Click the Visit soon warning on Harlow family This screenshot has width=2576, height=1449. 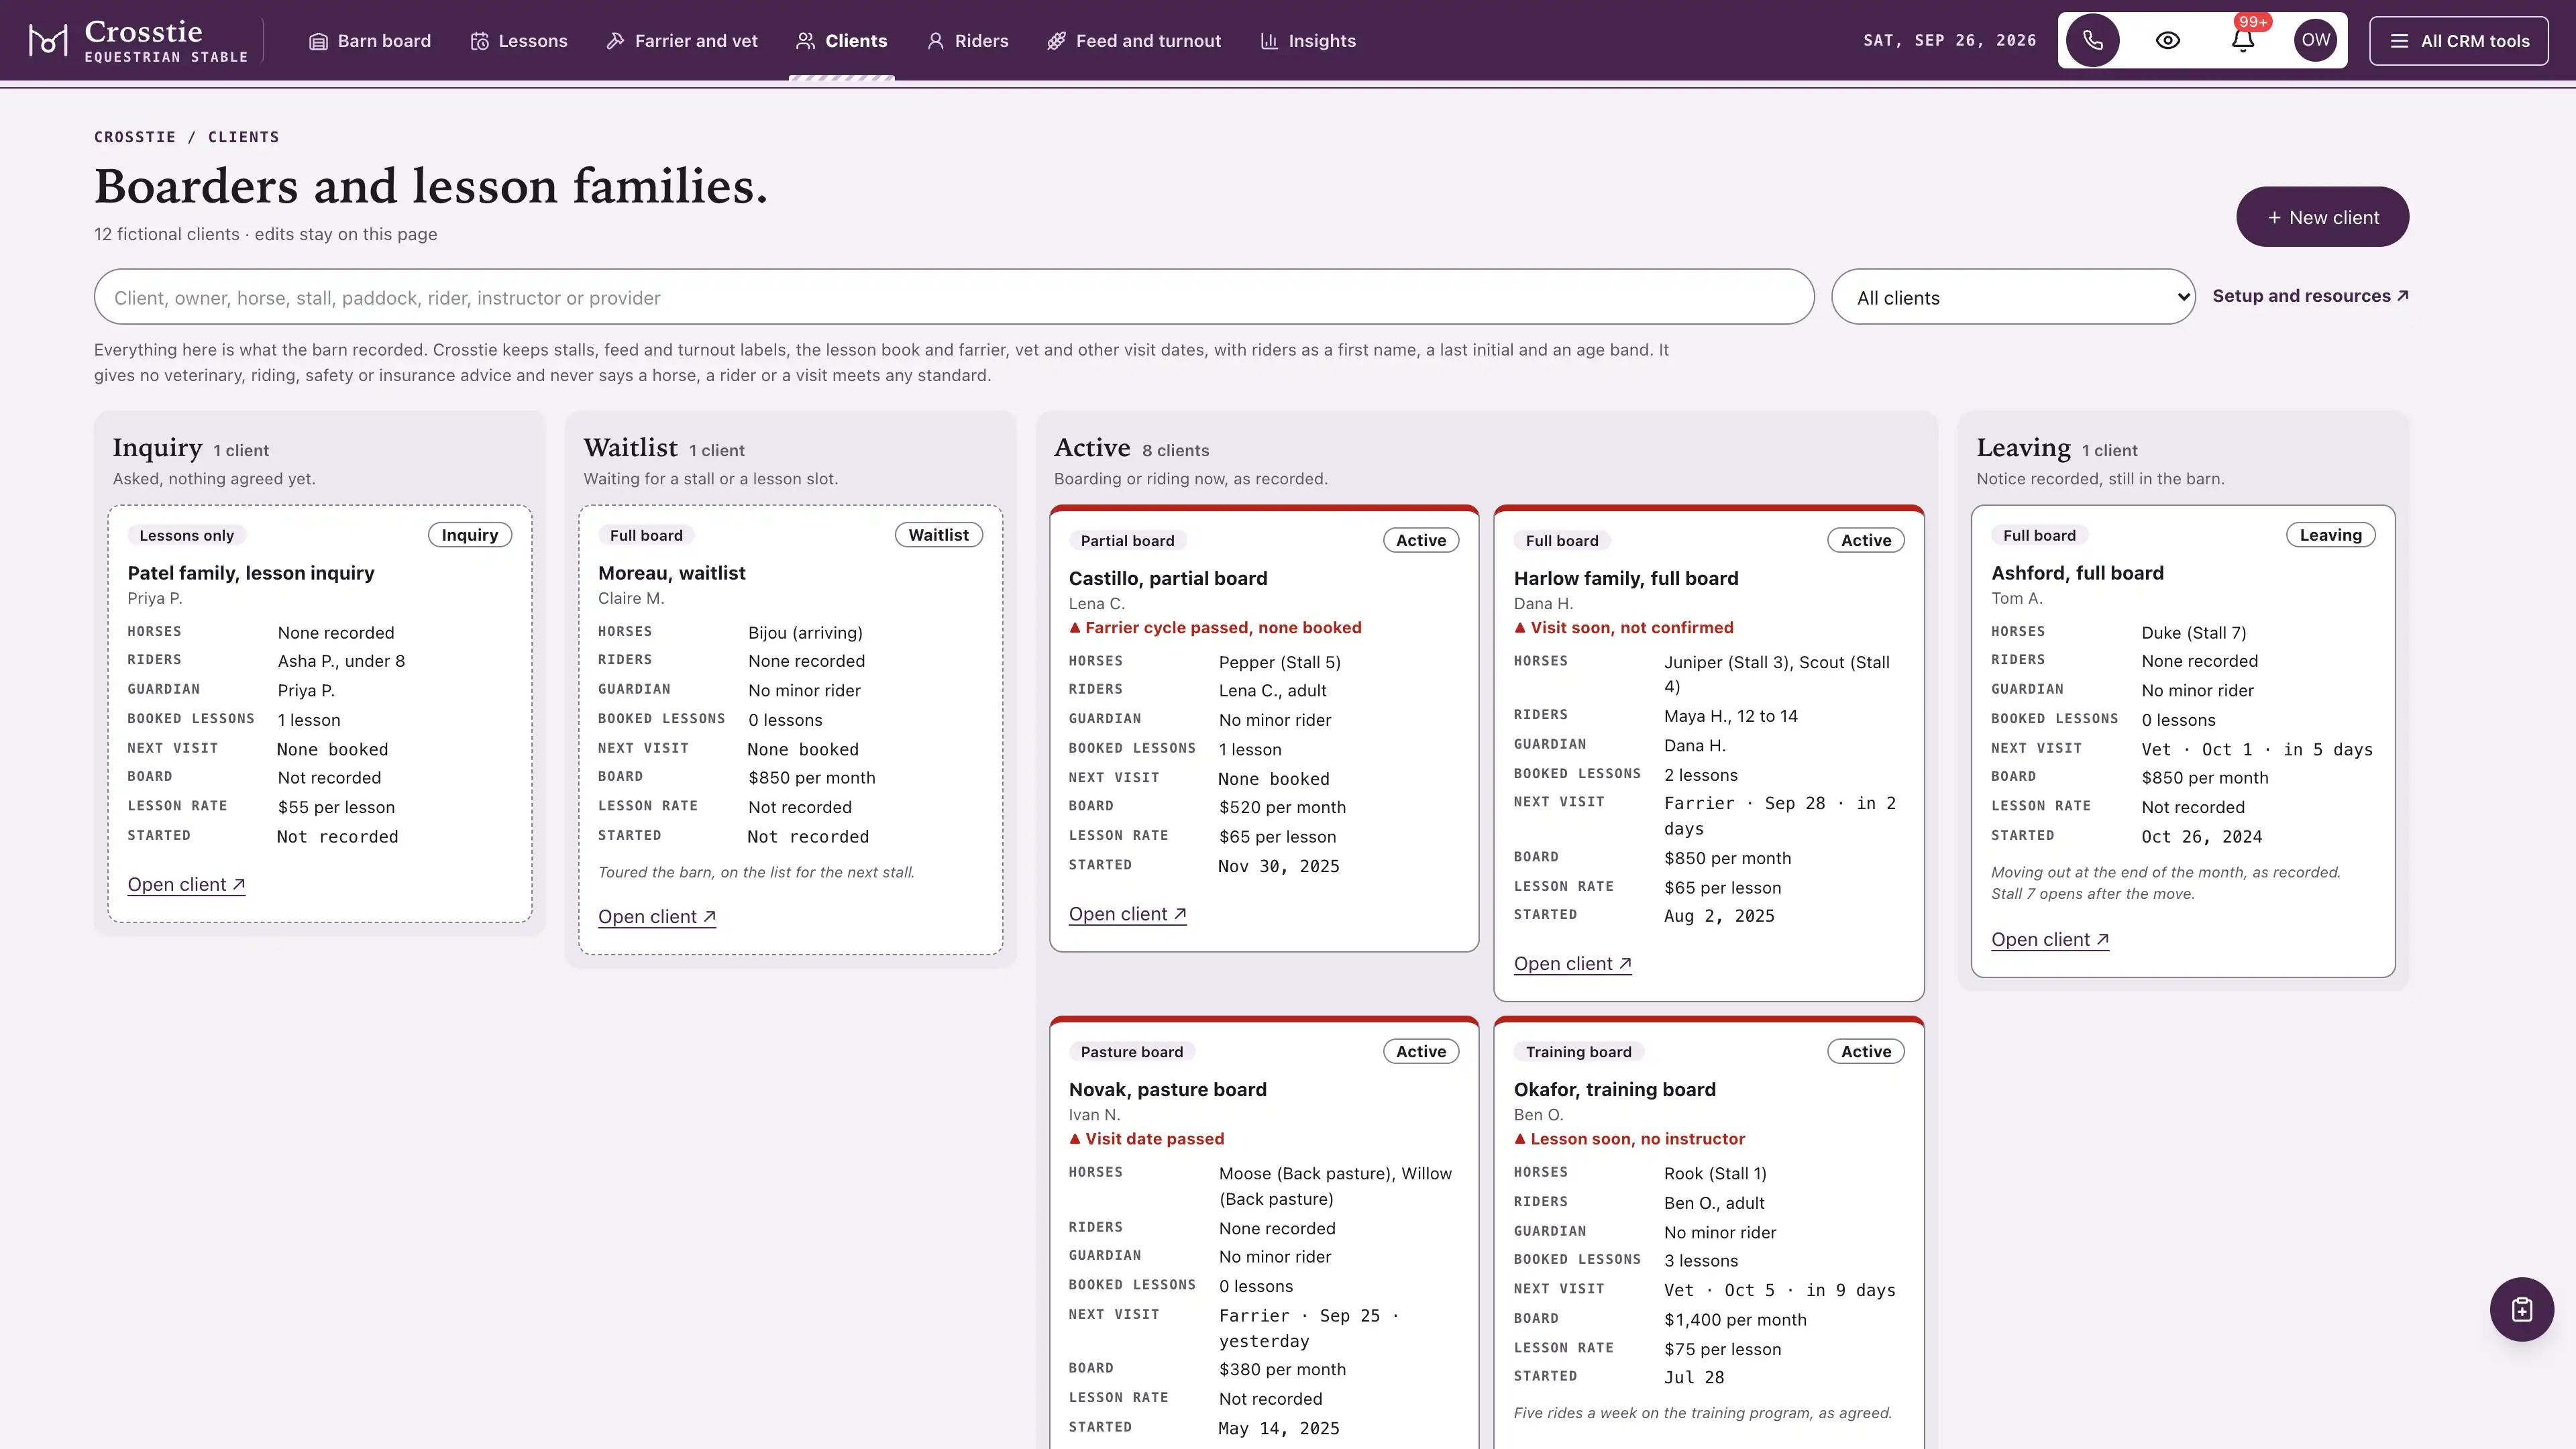point(1623,628)
